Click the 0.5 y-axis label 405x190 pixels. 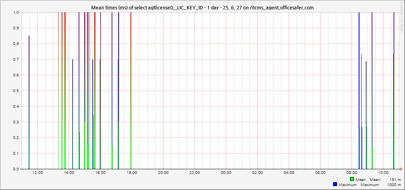pos(16,90)
